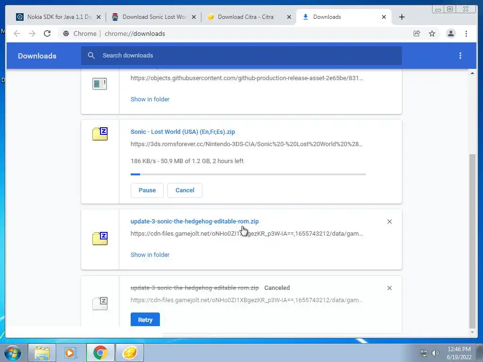Show the github asset download in folder

coord(150,99)
